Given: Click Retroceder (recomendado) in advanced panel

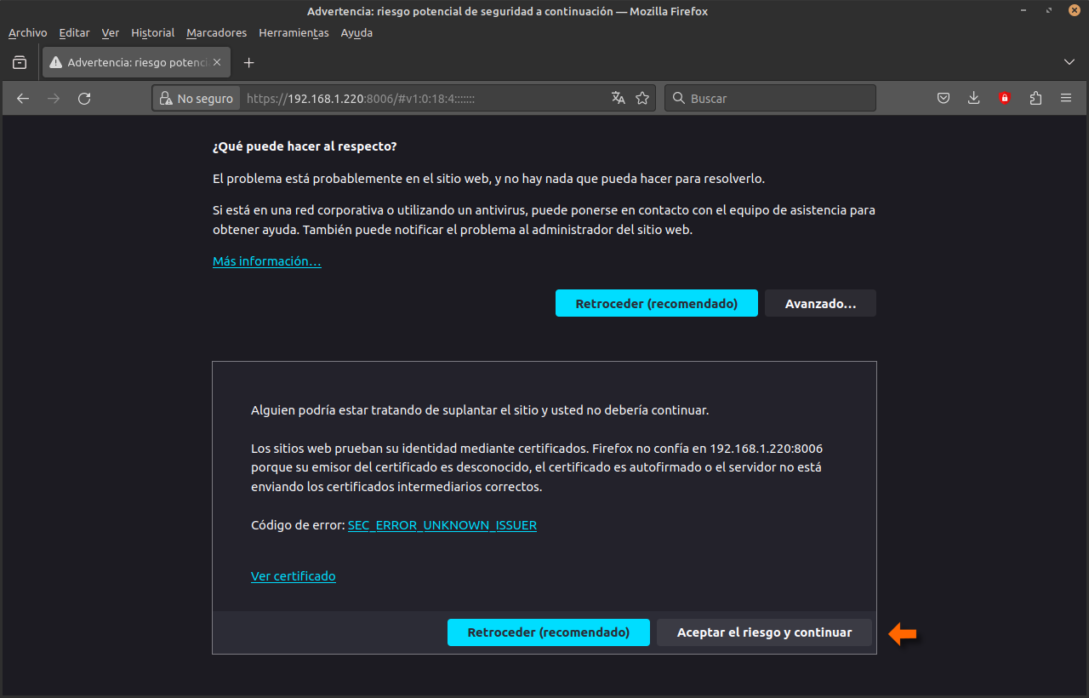Looking at the screenshot, I should coord(549,632).
